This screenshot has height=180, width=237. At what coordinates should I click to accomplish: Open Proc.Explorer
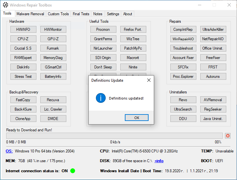pyautogui.click(x=183, y=77)
